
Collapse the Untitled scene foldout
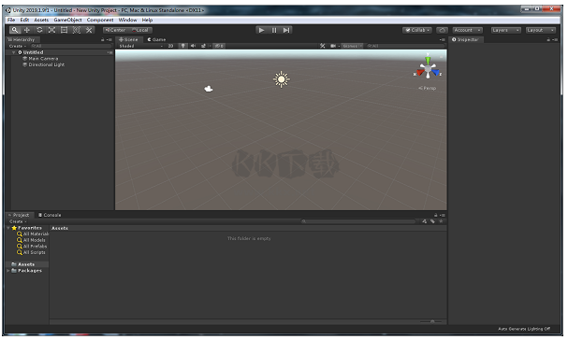point(14,52)
